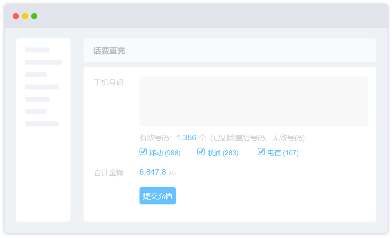Uncheck the 联通 (263) checkbox
The height and width of the screenshot is (238, 392).
coord(201,152)
